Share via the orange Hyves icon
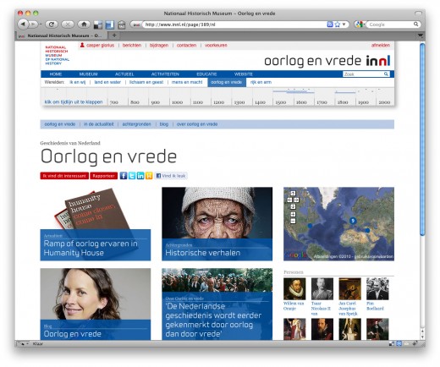This screenshot has height=367, width=440. click(149, 176)
